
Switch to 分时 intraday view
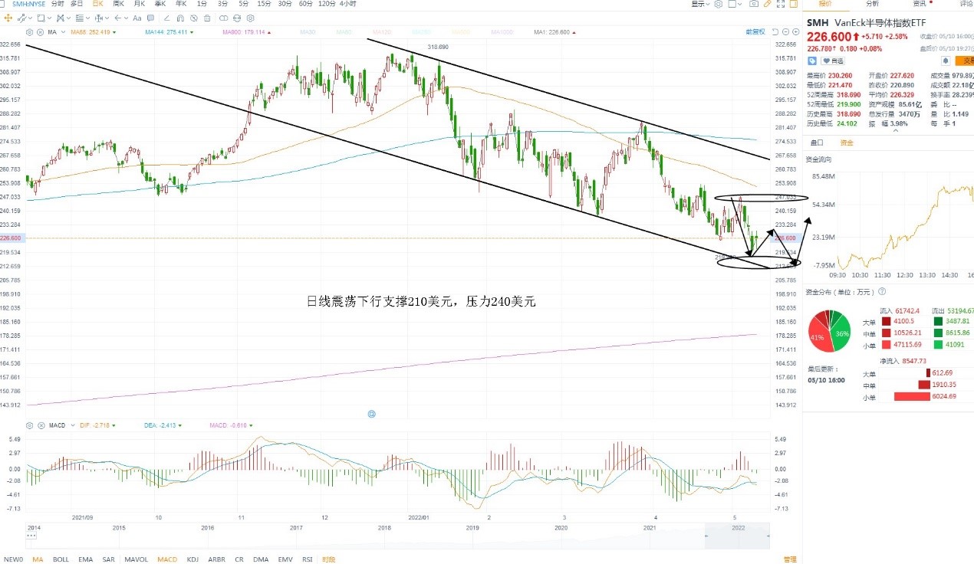[58, 4]
